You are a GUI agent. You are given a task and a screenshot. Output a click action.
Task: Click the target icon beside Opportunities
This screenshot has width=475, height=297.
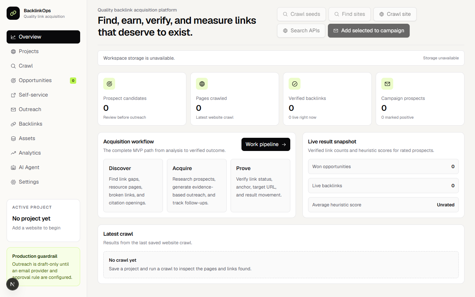pos(13,80)
